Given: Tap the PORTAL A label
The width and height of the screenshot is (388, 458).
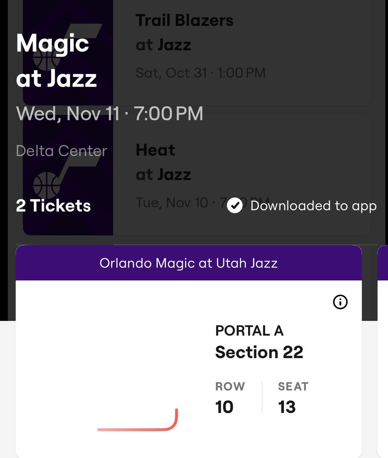Looking at the screenshot, I should (249, 331).
